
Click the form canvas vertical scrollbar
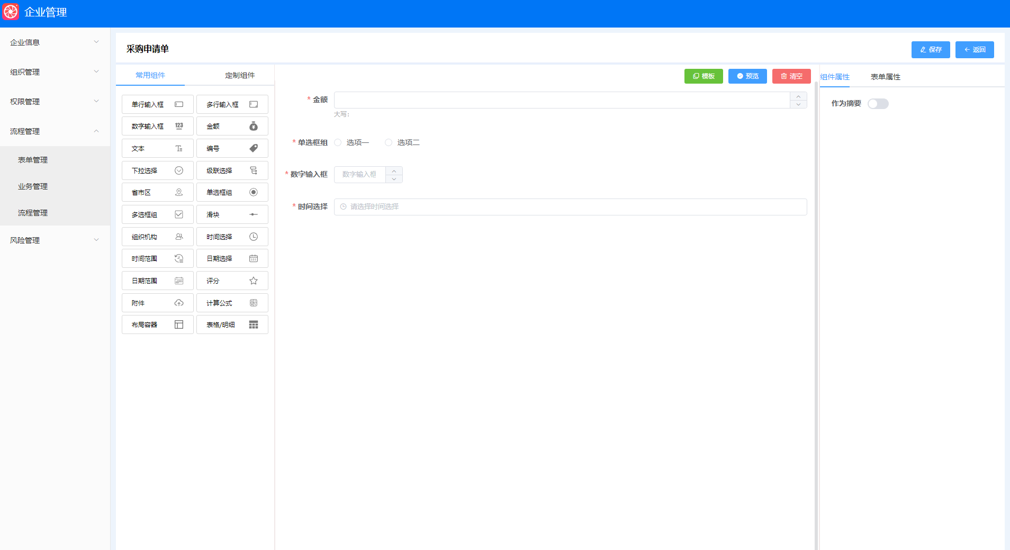click(x=816, y=315)
